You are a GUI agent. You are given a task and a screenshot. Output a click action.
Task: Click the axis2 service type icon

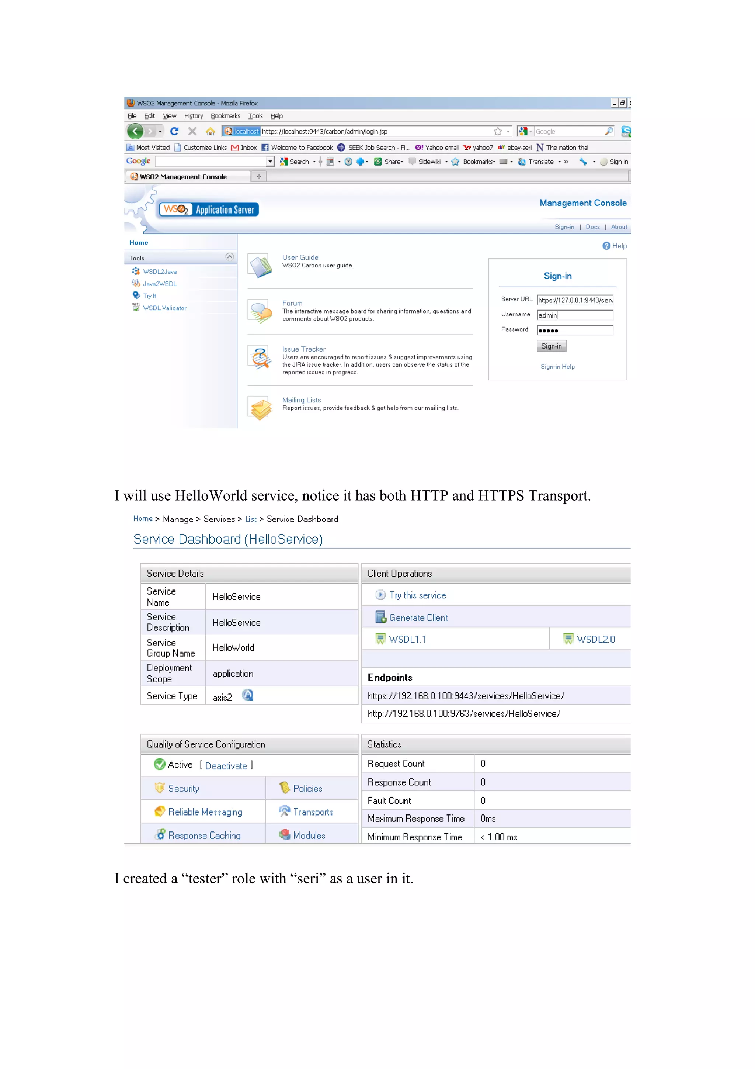point(247,695)
